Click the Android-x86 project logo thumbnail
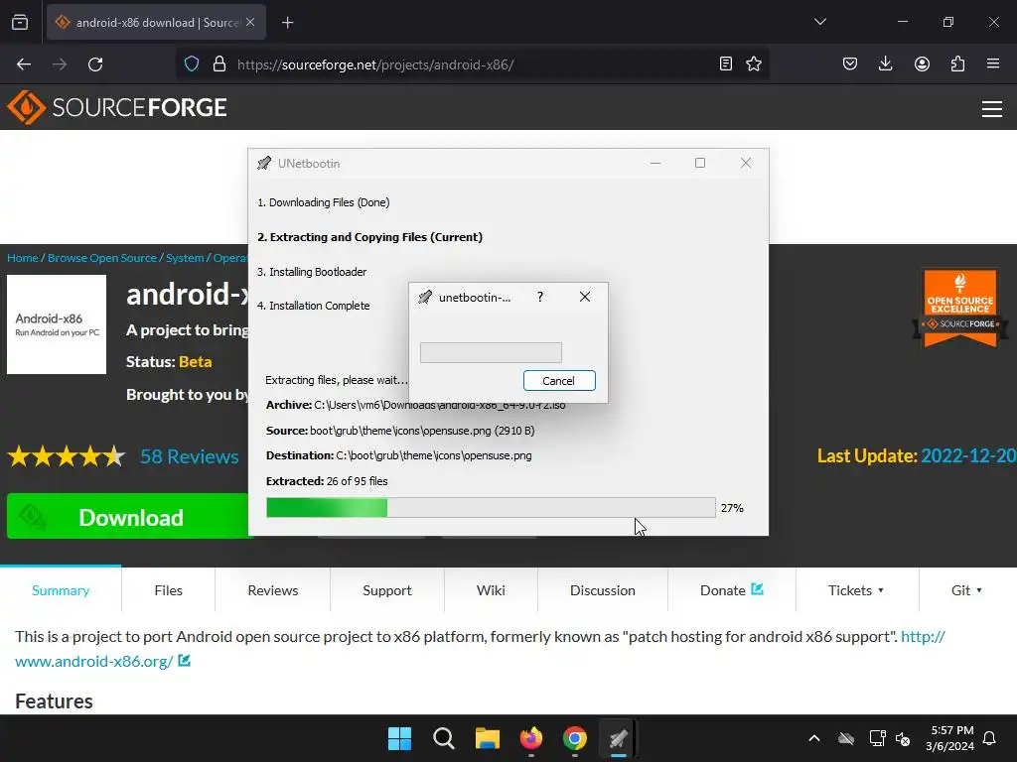 point(57,324)
